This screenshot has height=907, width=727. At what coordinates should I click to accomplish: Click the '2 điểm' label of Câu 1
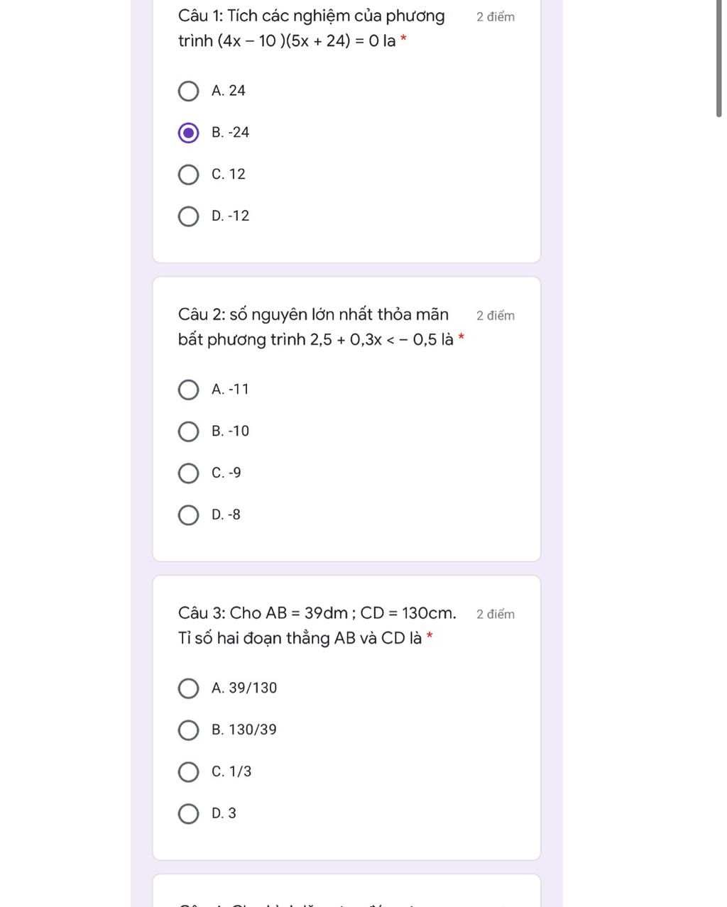coord(496,17)
